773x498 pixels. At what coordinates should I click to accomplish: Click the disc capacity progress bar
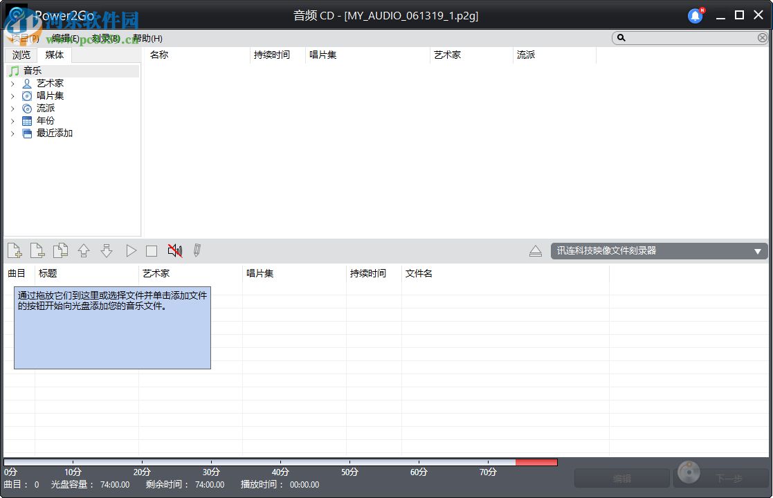[x=277, y=462]
